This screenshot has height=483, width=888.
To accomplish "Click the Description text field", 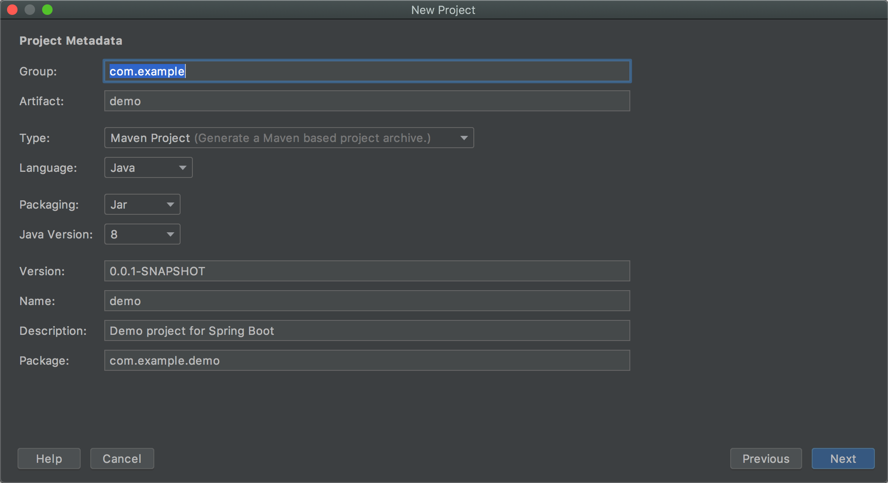I will click(367, 330).
